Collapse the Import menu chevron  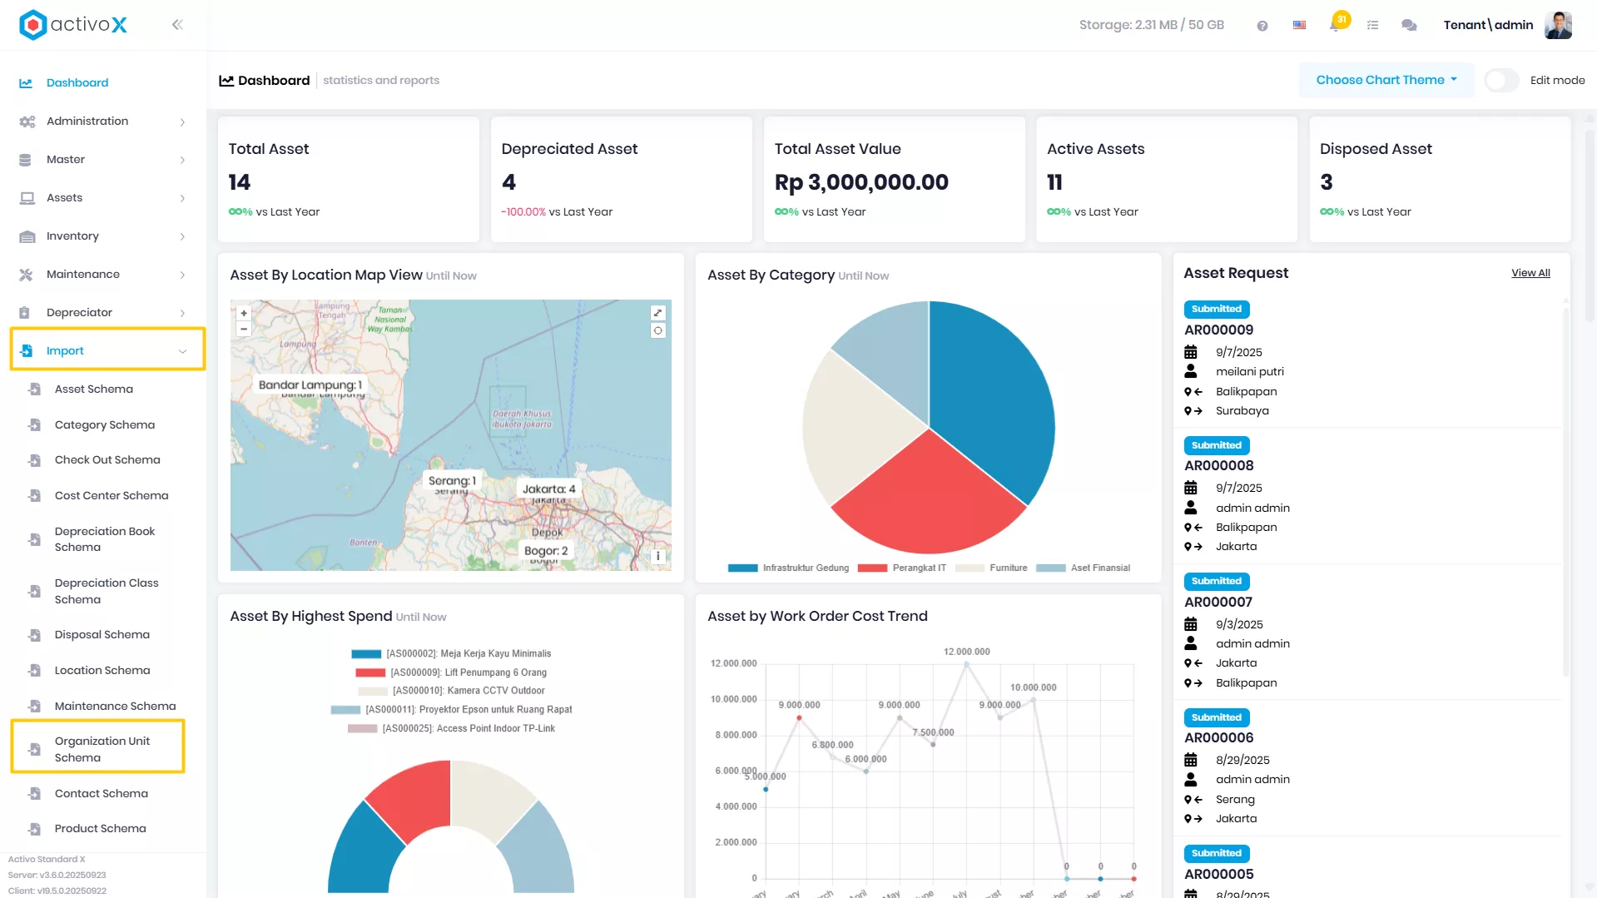[x=182, y=352]
